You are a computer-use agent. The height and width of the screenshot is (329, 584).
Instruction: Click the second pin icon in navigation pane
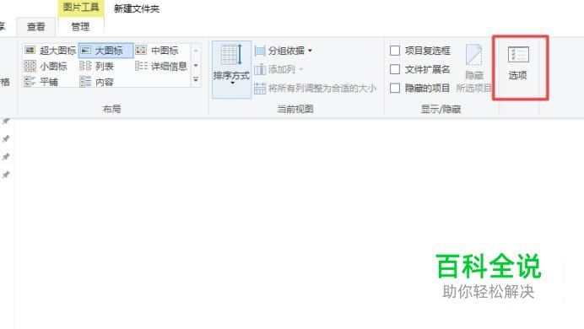pos(6,139)
